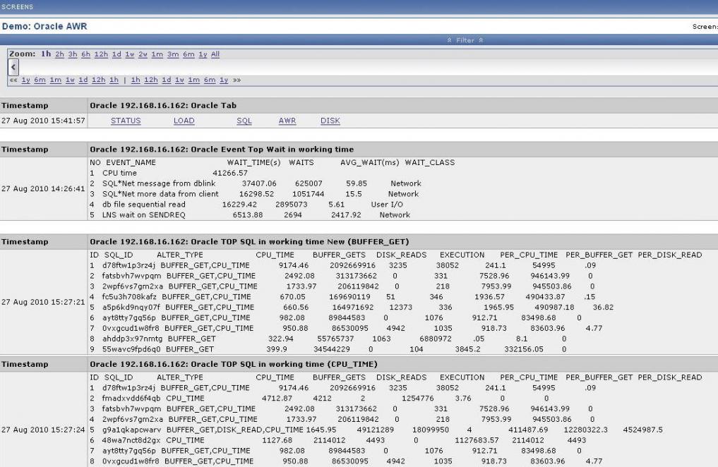
Task: Move back 1m using backward navigation link
Action: [x=55, y=80]
